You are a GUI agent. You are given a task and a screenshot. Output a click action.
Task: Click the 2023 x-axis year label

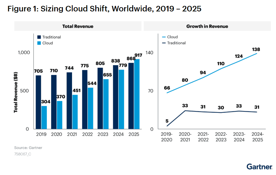point(103,134)
